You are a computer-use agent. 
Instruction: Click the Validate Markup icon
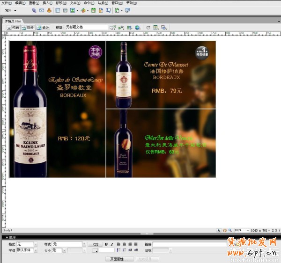113,28
